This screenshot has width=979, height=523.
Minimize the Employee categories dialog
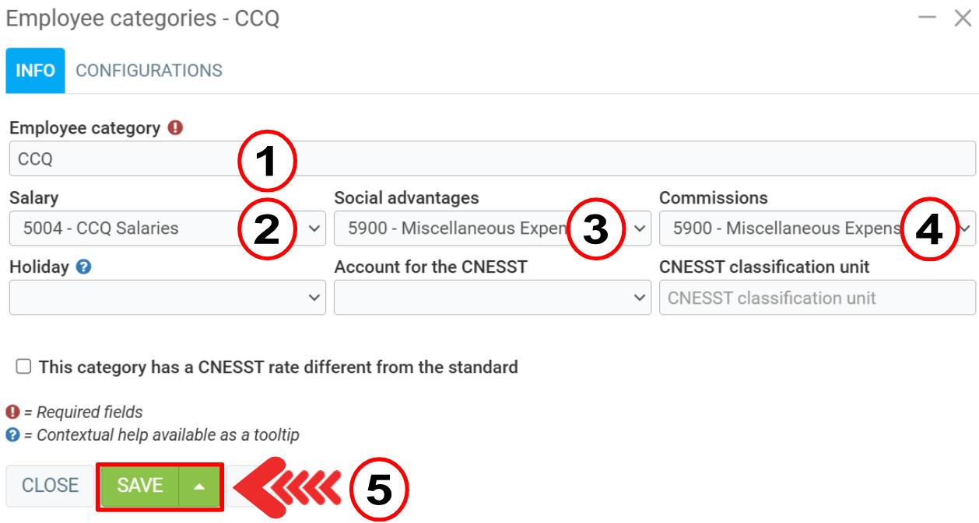tap(927, 18)
